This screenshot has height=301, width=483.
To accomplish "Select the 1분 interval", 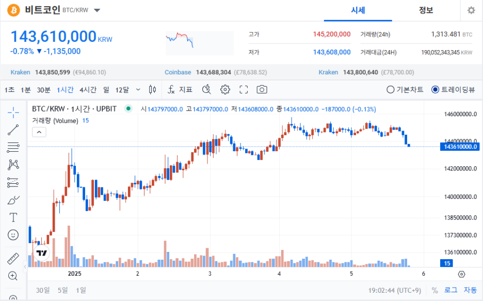I will pos(26,90).
